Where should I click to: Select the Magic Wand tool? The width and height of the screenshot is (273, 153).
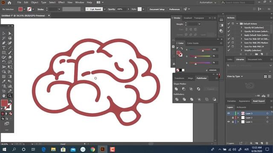[4, 38]
